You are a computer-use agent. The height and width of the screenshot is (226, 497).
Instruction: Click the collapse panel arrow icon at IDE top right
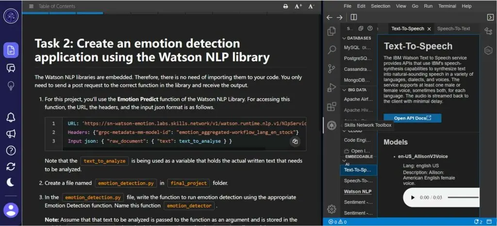tap(490, 17)
